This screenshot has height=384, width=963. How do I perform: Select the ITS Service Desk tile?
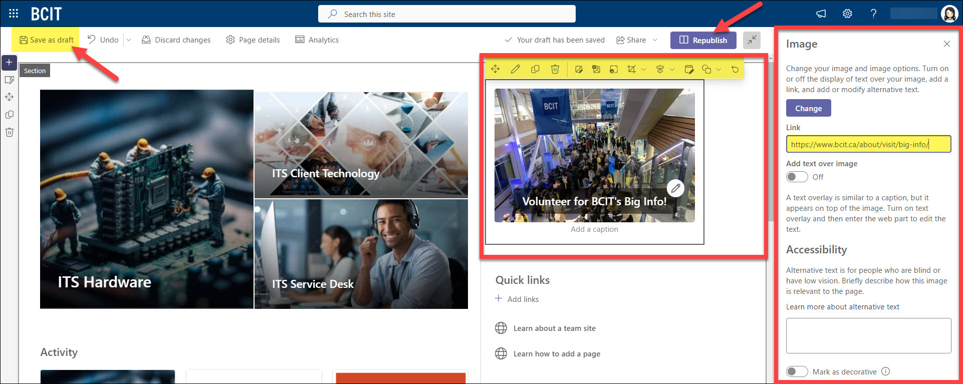click(x=361, y=254)
